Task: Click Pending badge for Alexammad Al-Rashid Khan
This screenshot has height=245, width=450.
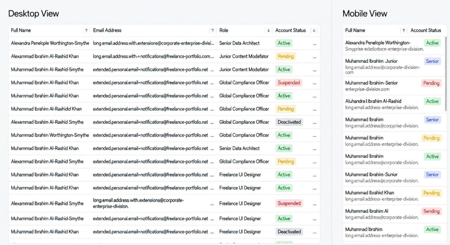Action: [x=286, y=56]
